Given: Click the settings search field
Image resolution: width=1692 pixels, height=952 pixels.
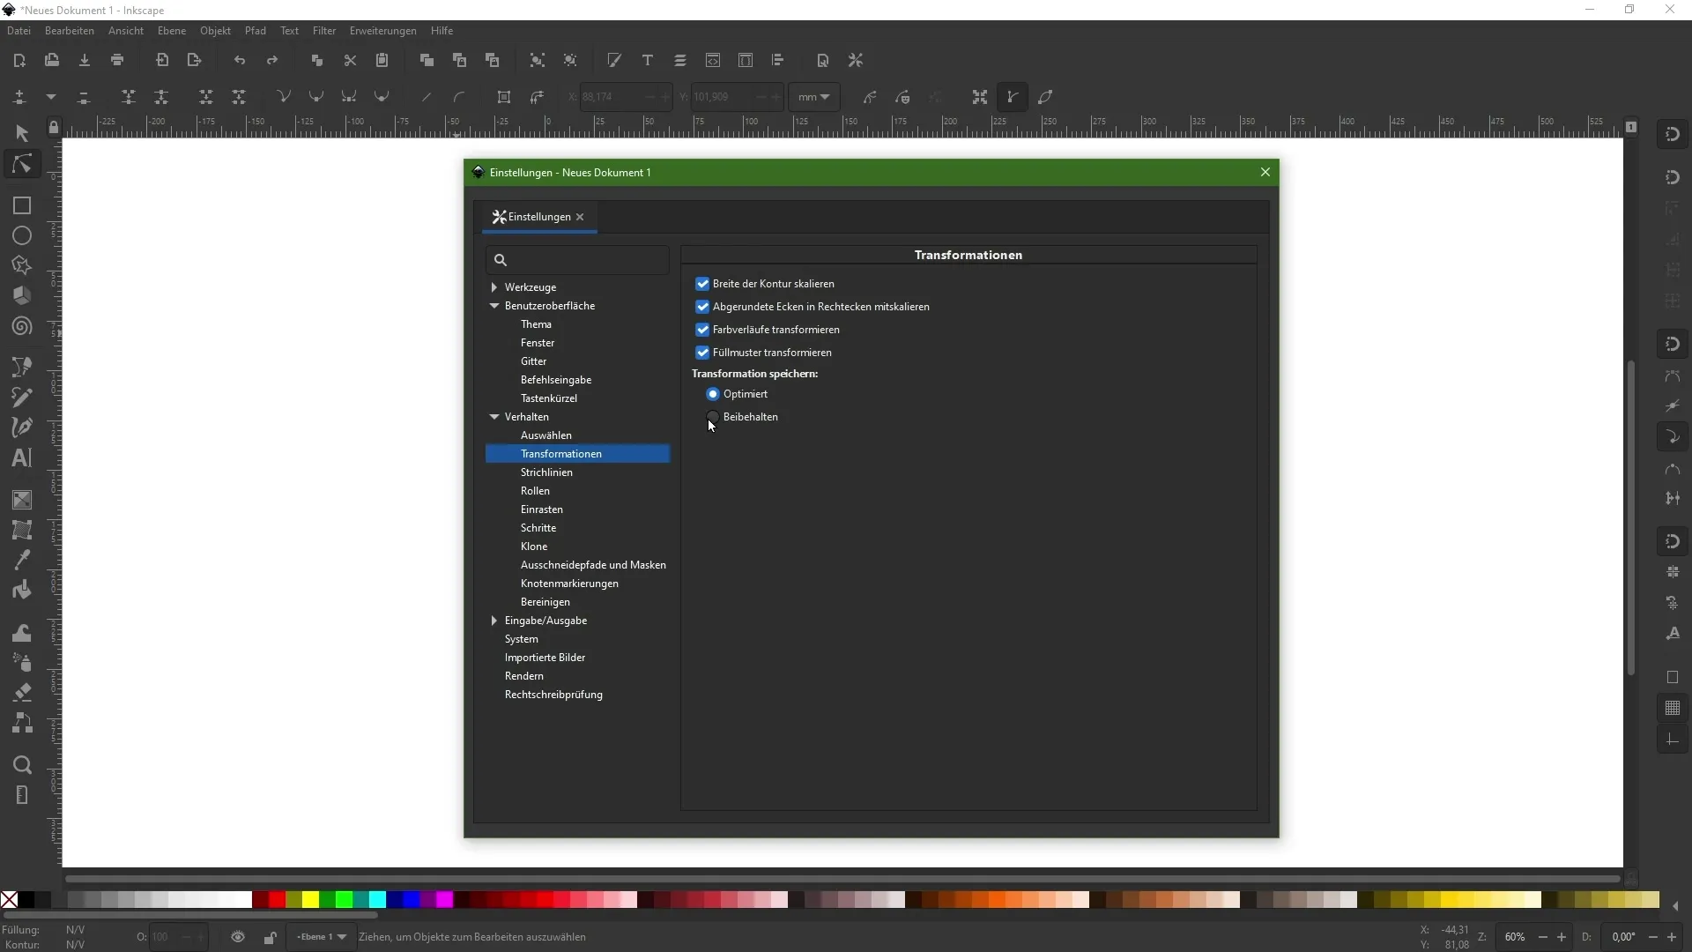Looking at the screenshot, I should pyautogui.click(x=577, y=260).
